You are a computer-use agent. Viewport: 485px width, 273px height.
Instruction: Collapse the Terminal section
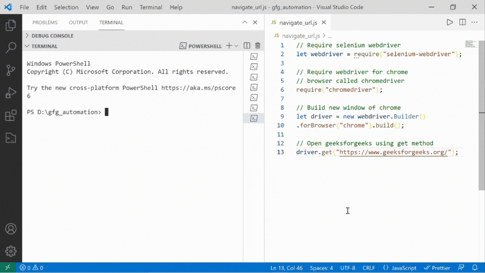(44, 46)
